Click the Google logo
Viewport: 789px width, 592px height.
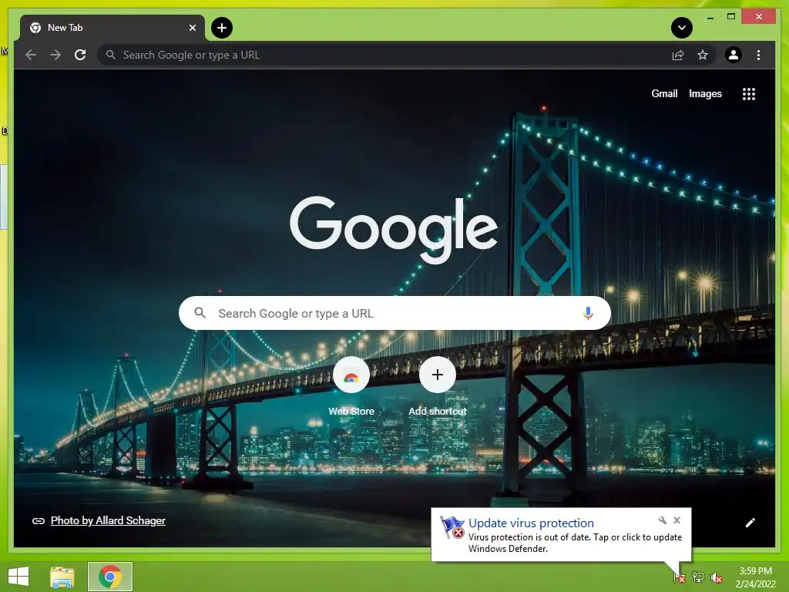pyautogui.click(x=394, y=229)
